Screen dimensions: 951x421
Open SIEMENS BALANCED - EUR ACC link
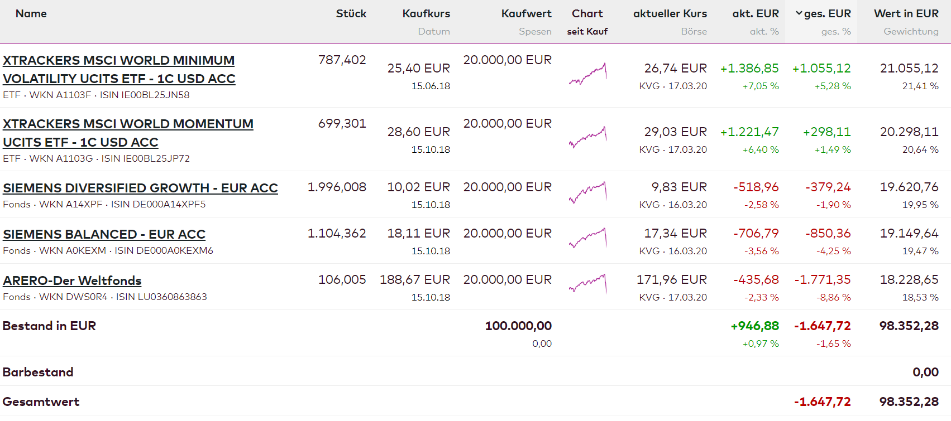point(104,234)
